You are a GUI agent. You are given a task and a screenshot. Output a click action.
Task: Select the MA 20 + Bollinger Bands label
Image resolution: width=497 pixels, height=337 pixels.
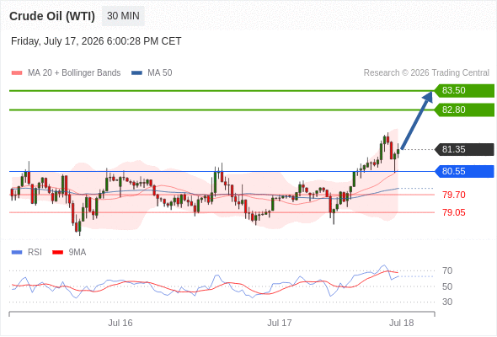74,73
